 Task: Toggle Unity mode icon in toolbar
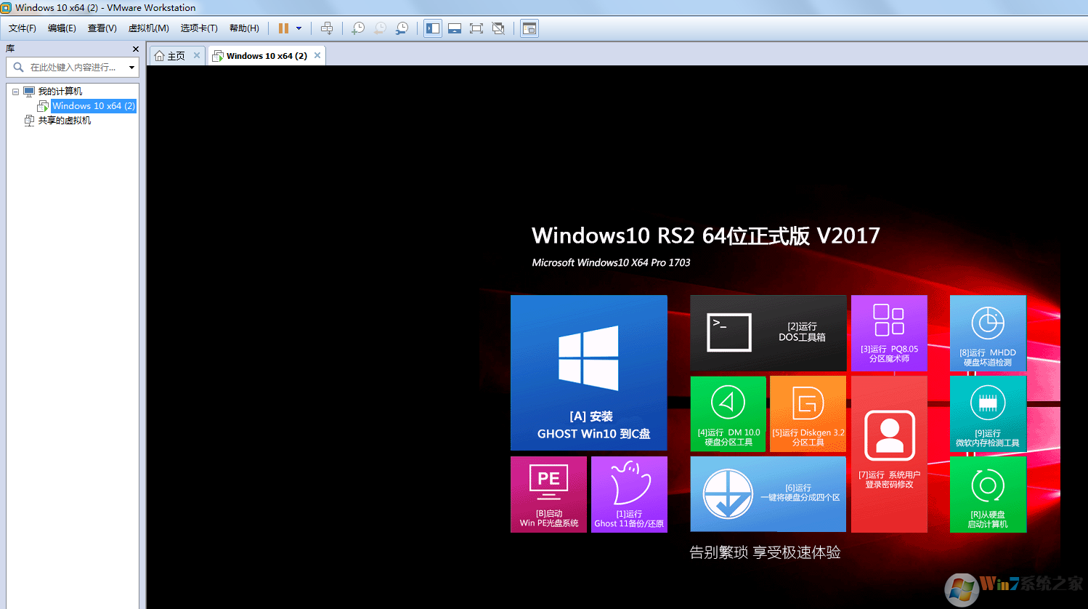tap(498, 28)
